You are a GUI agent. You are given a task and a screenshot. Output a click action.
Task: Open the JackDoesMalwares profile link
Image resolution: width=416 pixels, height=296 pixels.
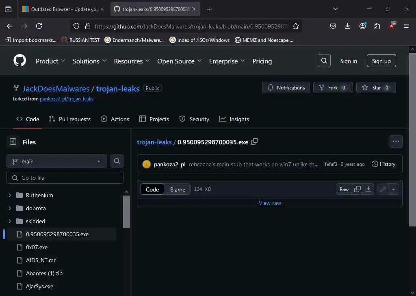[x=56, y=89]
